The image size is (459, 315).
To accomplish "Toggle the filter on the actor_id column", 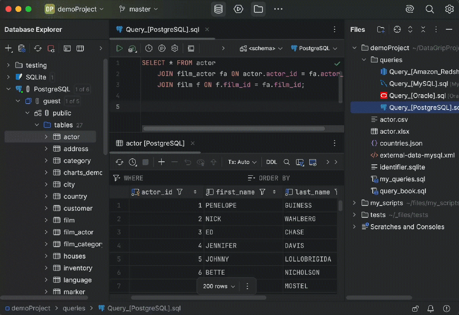I will tap(180, 192).
